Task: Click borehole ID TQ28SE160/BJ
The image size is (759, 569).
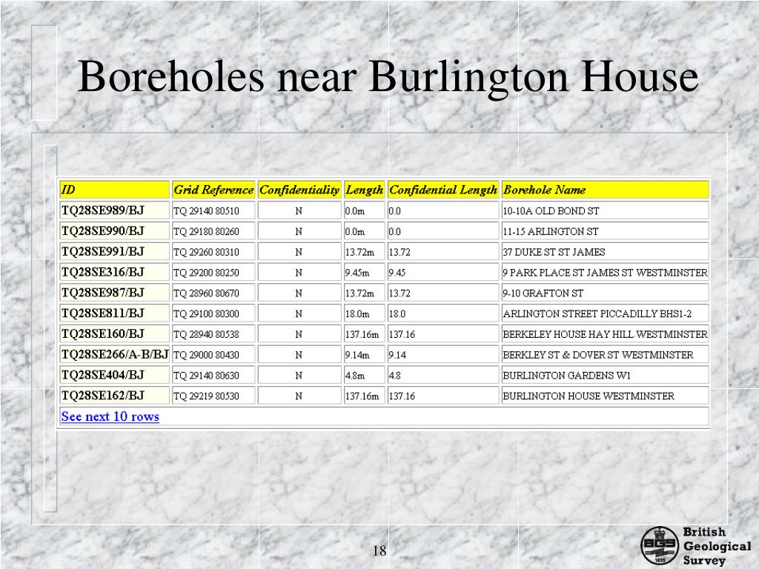Action: [102, 334]
